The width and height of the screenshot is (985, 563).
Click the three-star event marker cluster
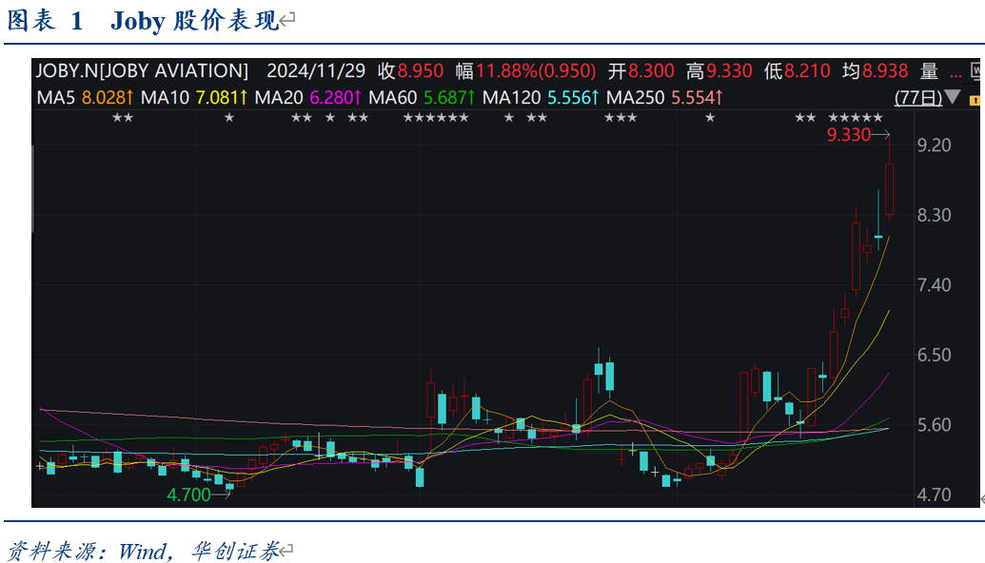(x=621, y=117)
